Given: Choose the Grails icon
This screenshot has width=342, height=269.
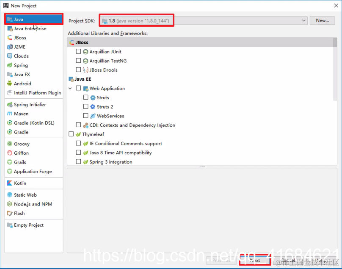Looking at the screenshot, I should (x=10, y=162).
